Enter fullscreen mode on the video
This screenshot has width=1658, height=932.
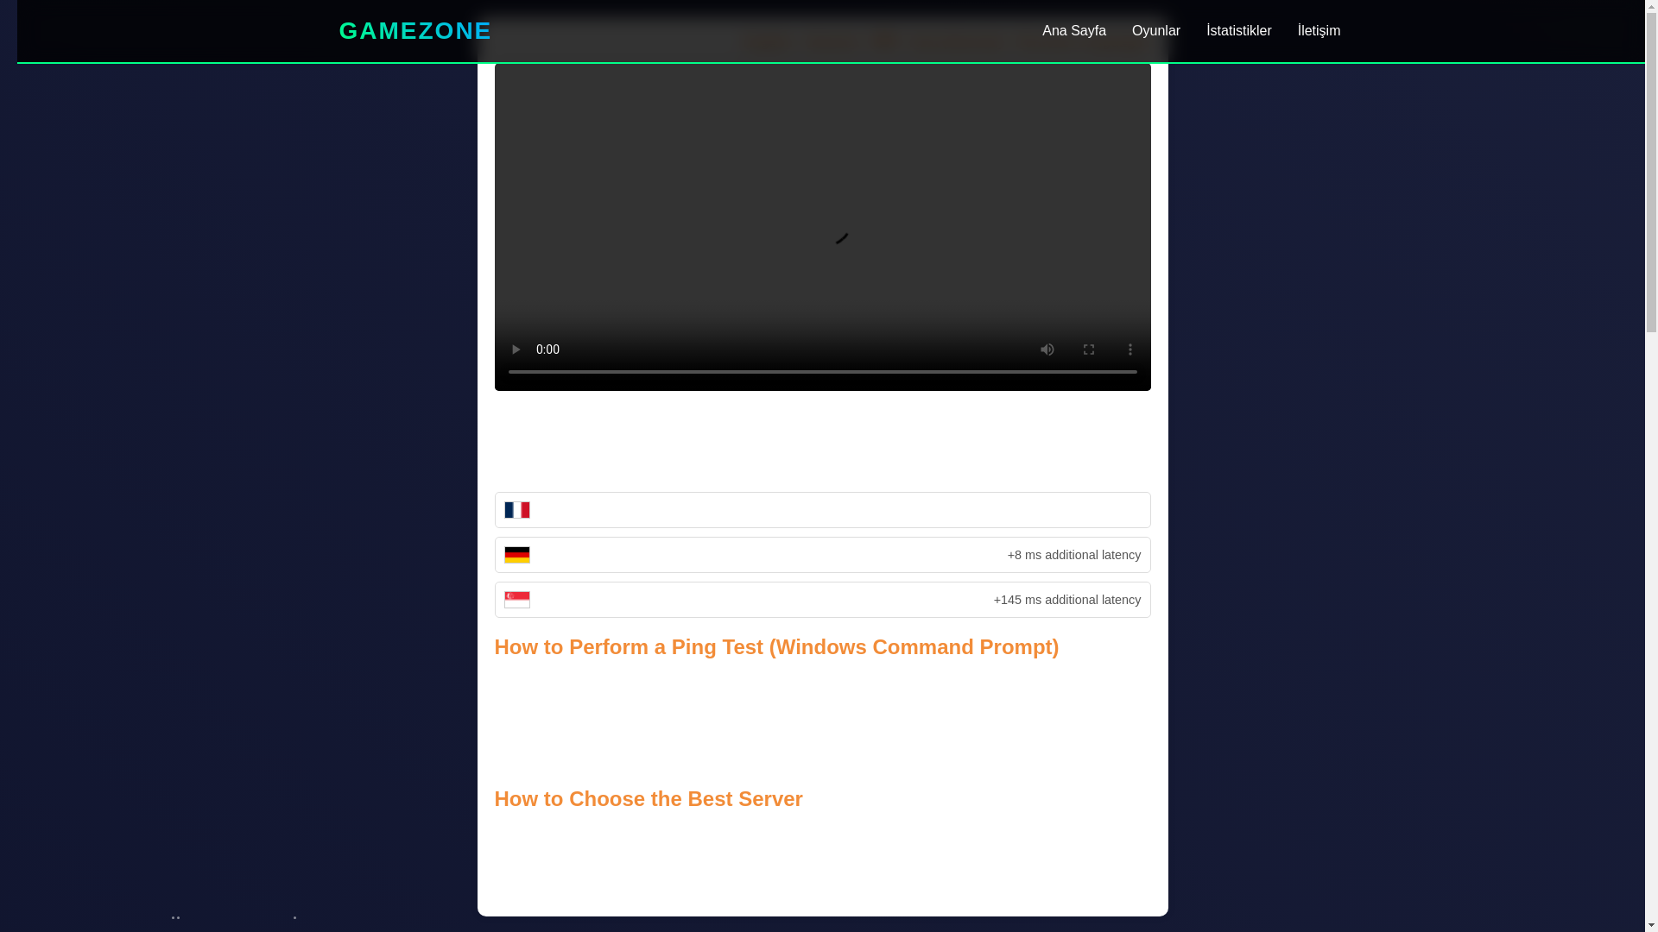coord(1088,349)
